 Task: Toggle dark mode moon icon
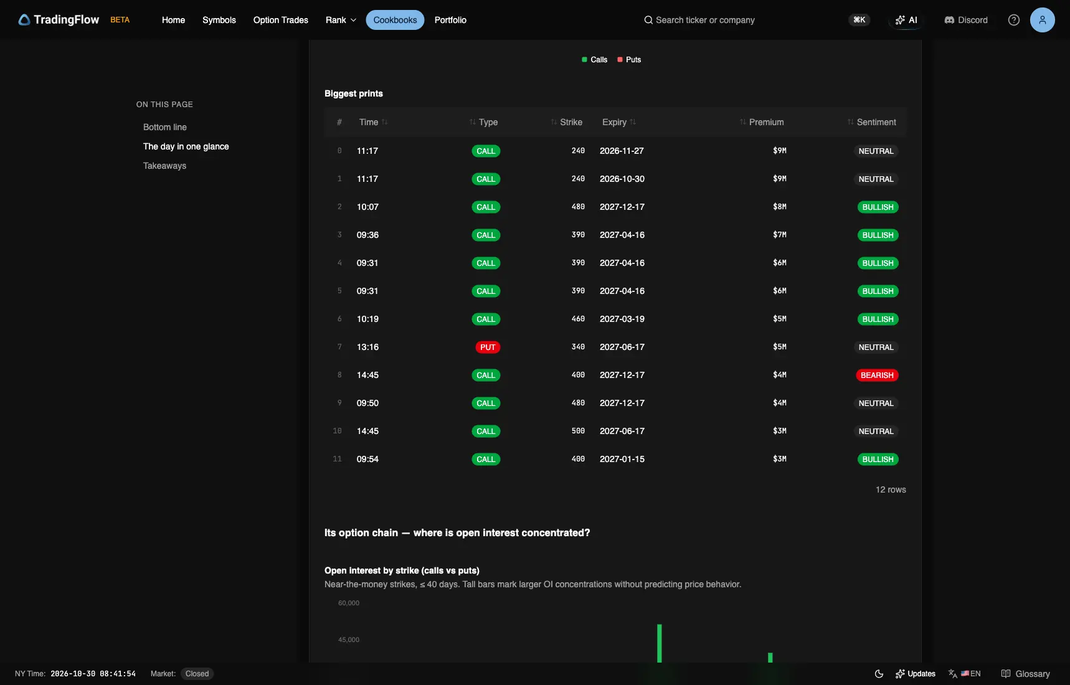pyautogui.click(x=879, y=674)
